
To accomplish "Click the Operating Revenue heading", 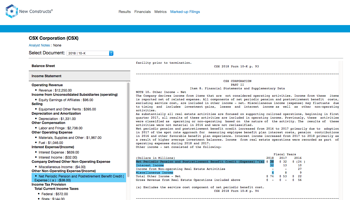I will 47,85.
